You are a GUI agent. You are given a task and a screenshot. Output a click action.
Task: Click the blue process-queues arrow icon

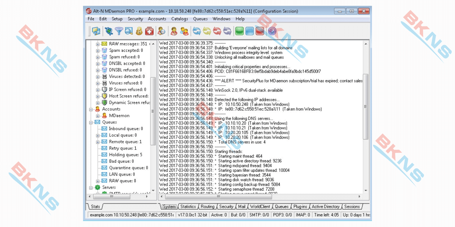196,31
